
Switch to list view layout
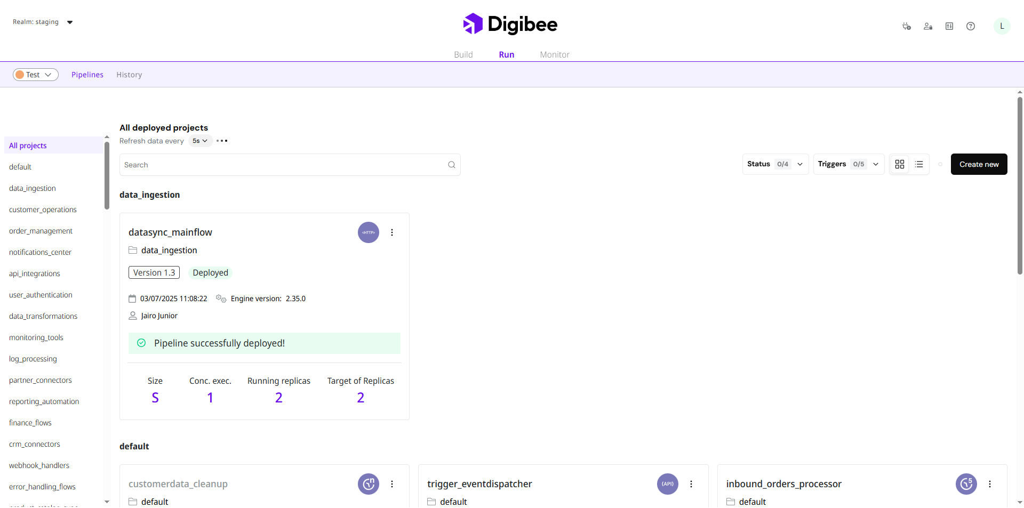pyautogui.click(x=919, y=164)
